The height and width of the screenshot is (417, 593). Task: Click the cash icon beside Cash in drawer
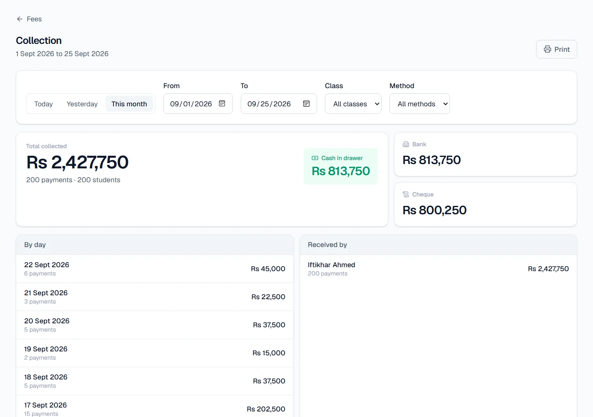(x=315, y=158)
